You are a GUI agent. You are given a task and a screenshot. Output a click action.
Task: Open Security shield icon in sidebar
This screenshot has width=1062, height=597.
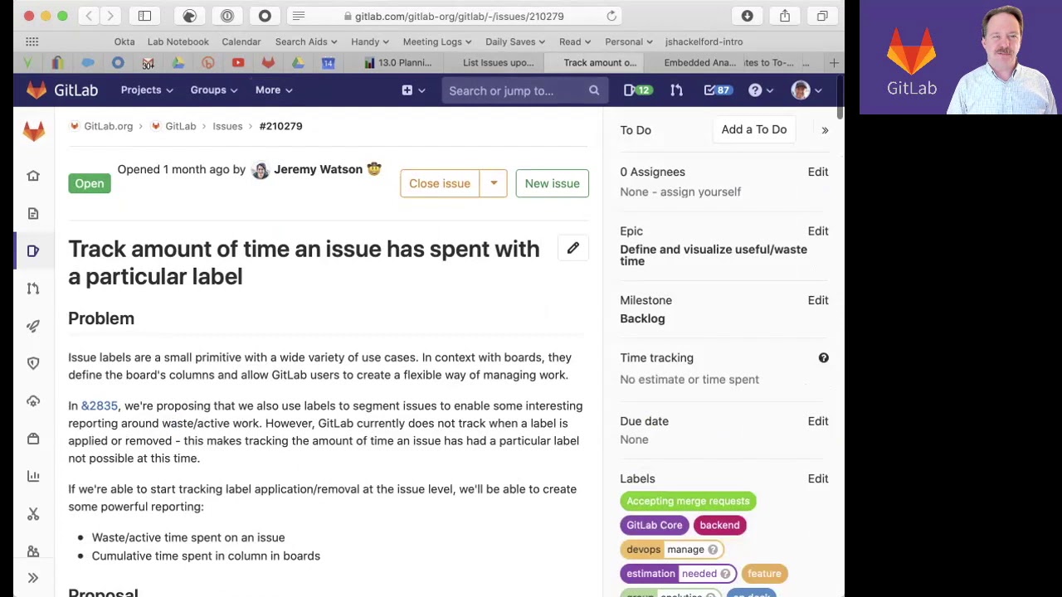[x=33, y=363]
